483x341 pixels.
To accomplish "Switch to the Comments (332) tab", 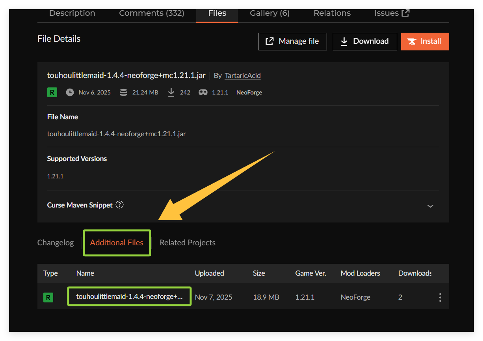I will click(152, 13).
